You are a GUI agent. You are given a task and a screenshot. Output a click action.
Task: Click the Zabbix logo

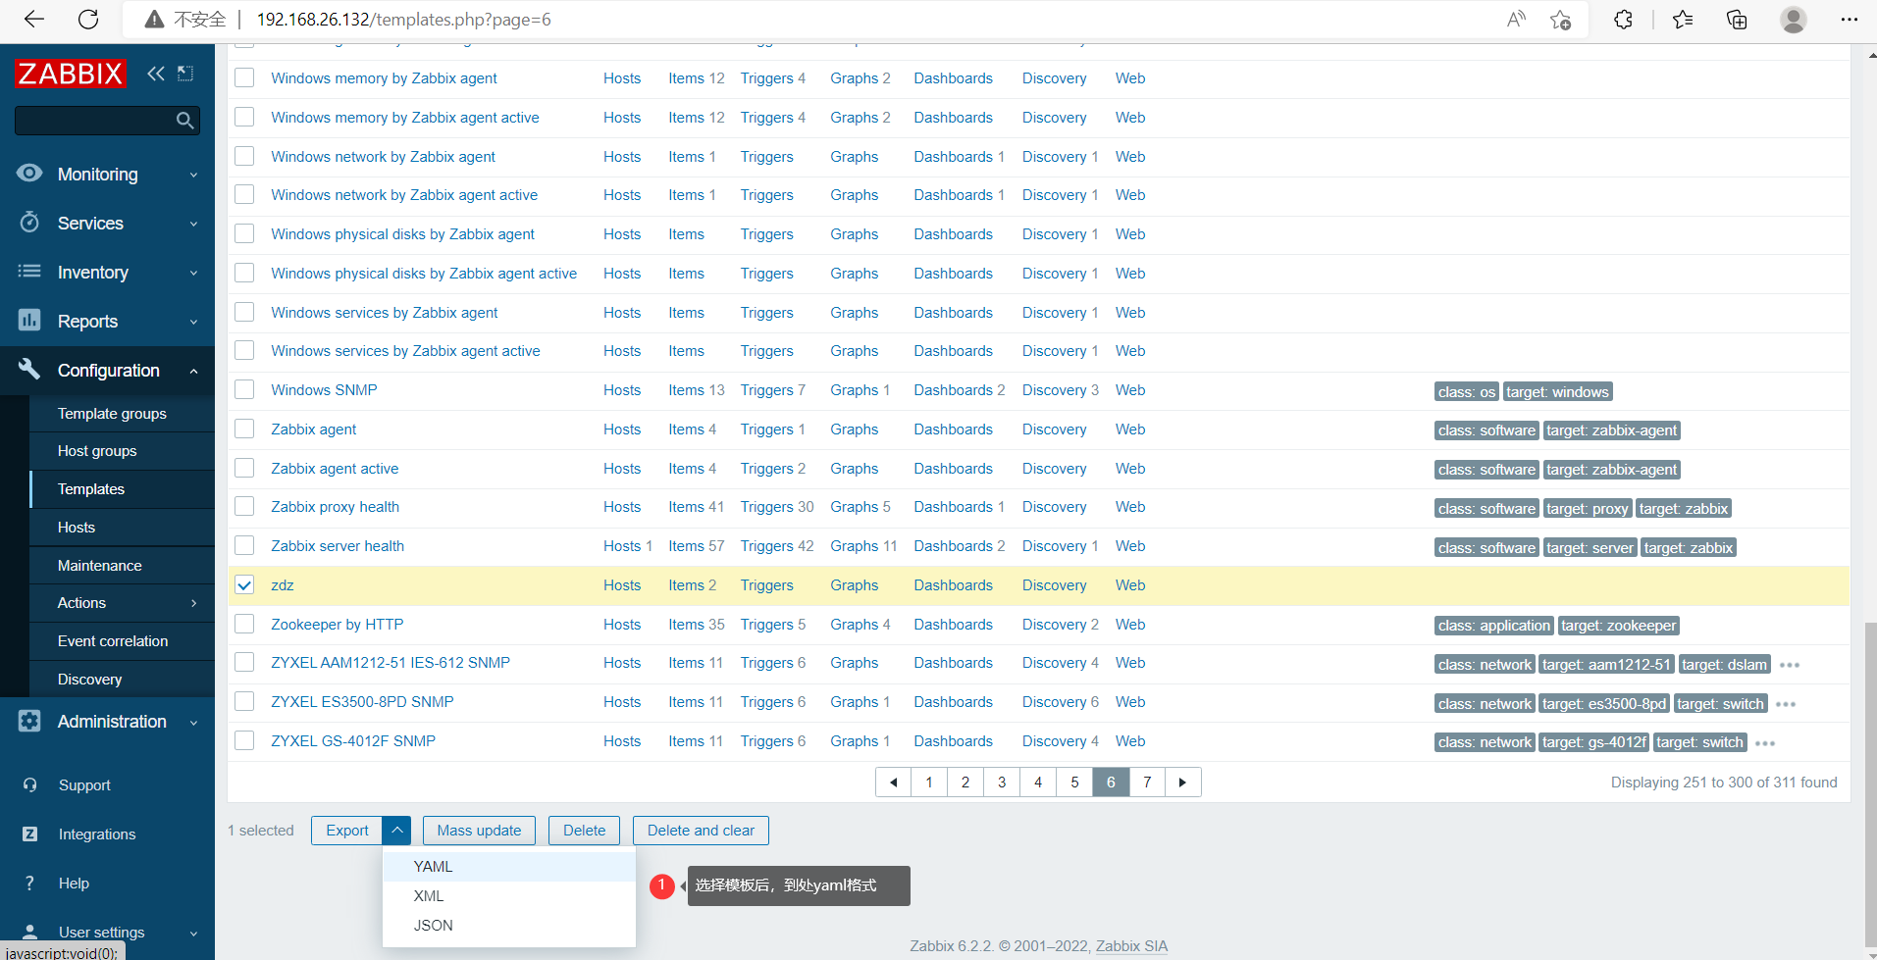pyautogui.click(x=71, y=74)
